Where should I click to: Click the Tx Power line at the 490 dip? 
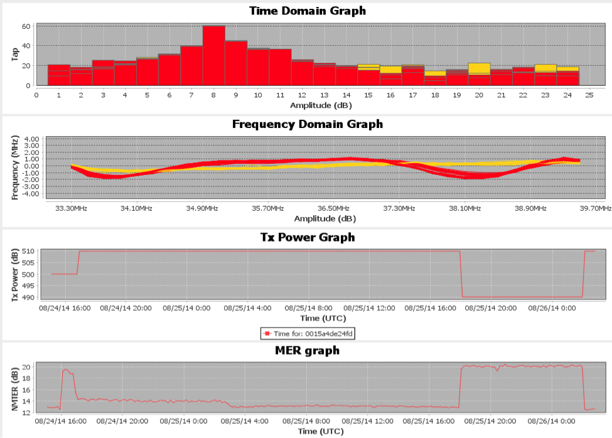pos(521,297)
